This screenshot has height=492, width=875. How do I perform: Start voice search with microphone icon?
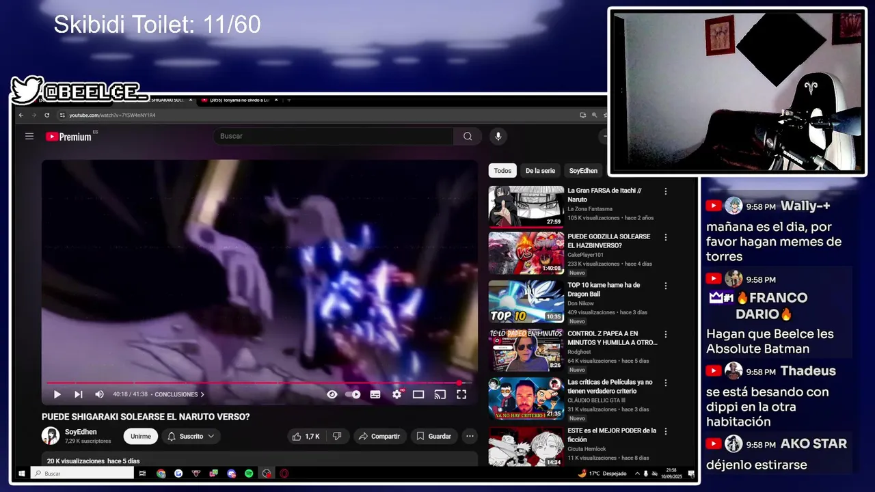[498, 136]
